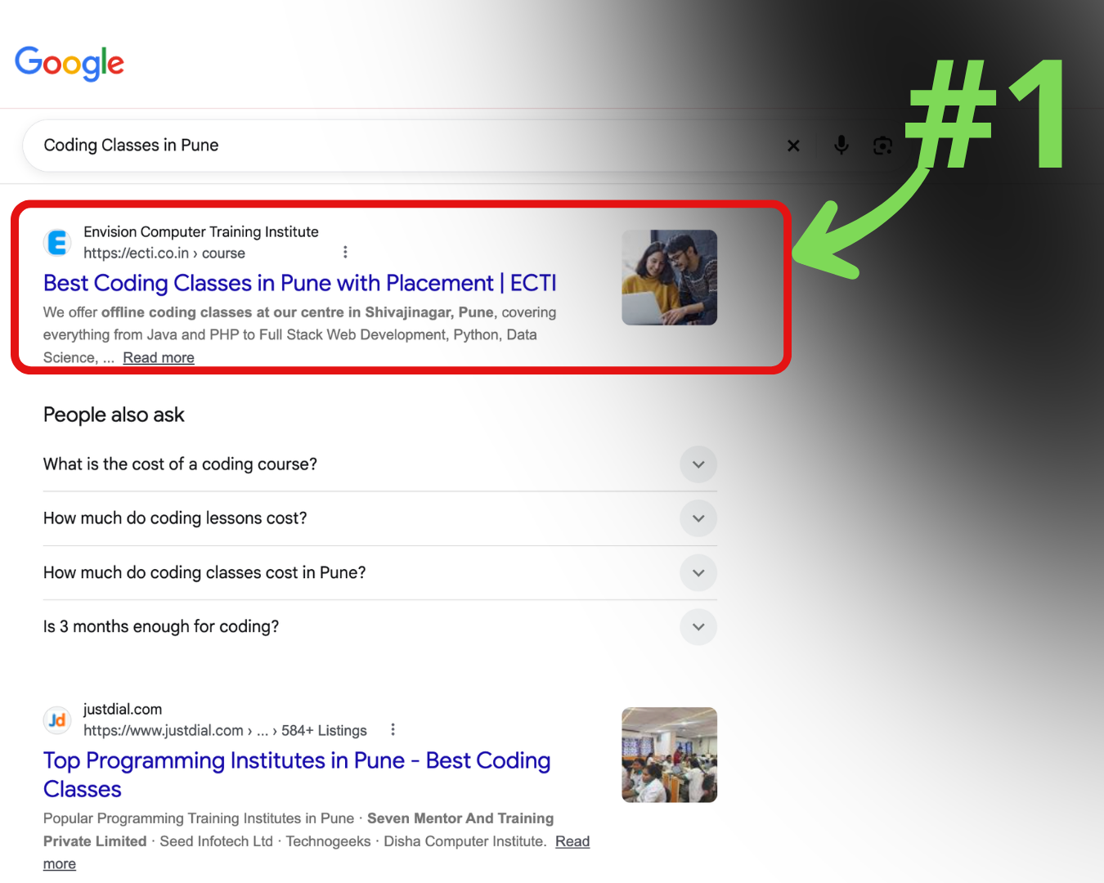Click the "justdial.com" site name

click(123, 710)
